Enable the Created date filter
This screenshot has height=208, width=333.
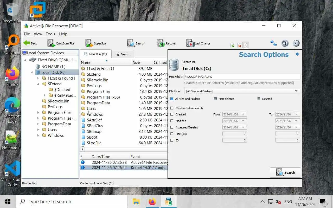[x=172, y=114]
